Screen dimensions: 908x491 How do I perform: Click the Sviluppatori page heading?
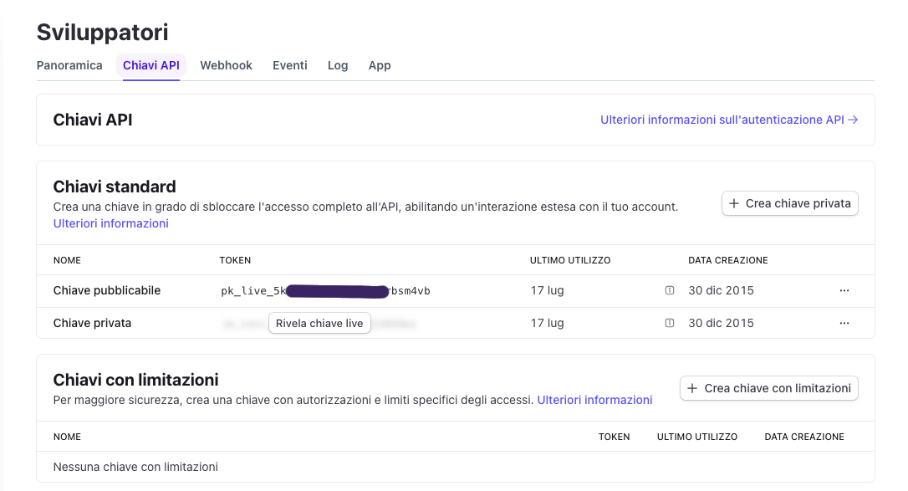click(x=103, y=33)
